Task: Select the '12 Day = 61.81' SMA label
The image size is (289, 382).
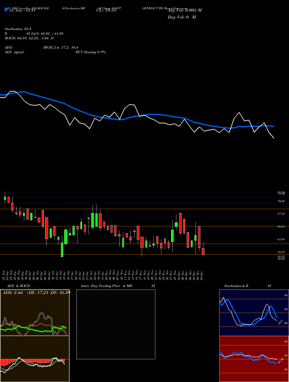Action: click(21, 10)
